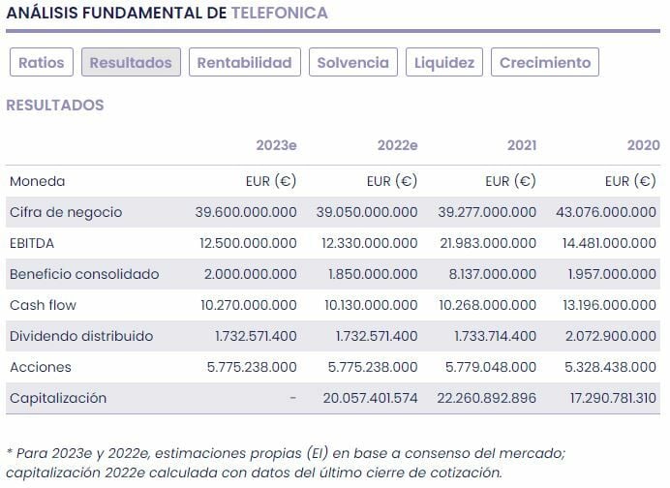670x488 pixels.
Task: Select the Acciones row label
Action: click(x=41, y=367)
